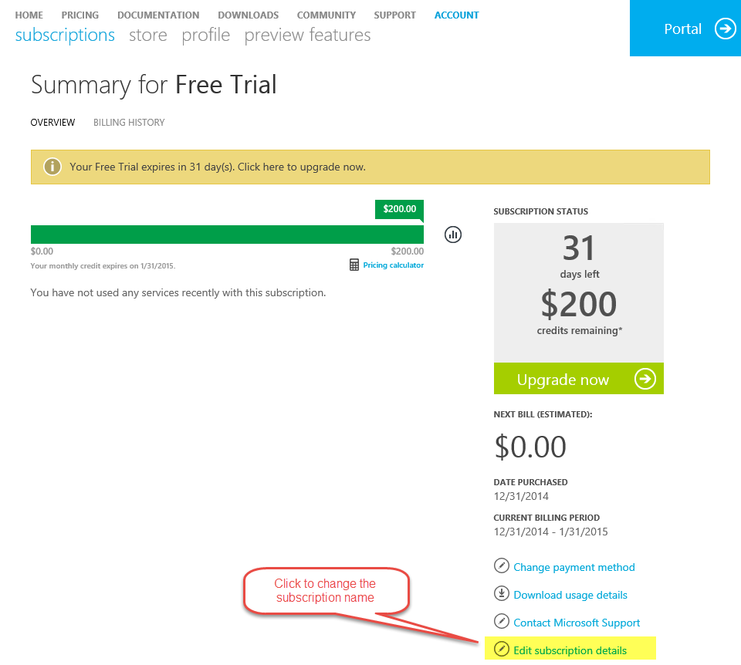Click Edit subscription details link
Viewport: 741px width, 665px height.
pyautogui.click(x=570, y=650)
